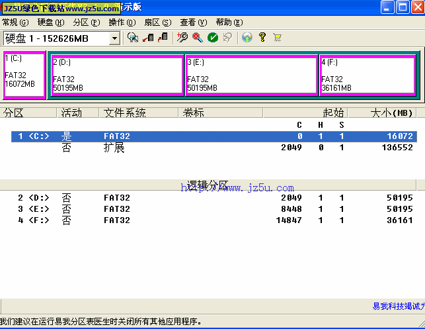The height and width of the screenshot is (329, 425).
Task: Open the 硬盘(H) menu
Action: point(51,23)
